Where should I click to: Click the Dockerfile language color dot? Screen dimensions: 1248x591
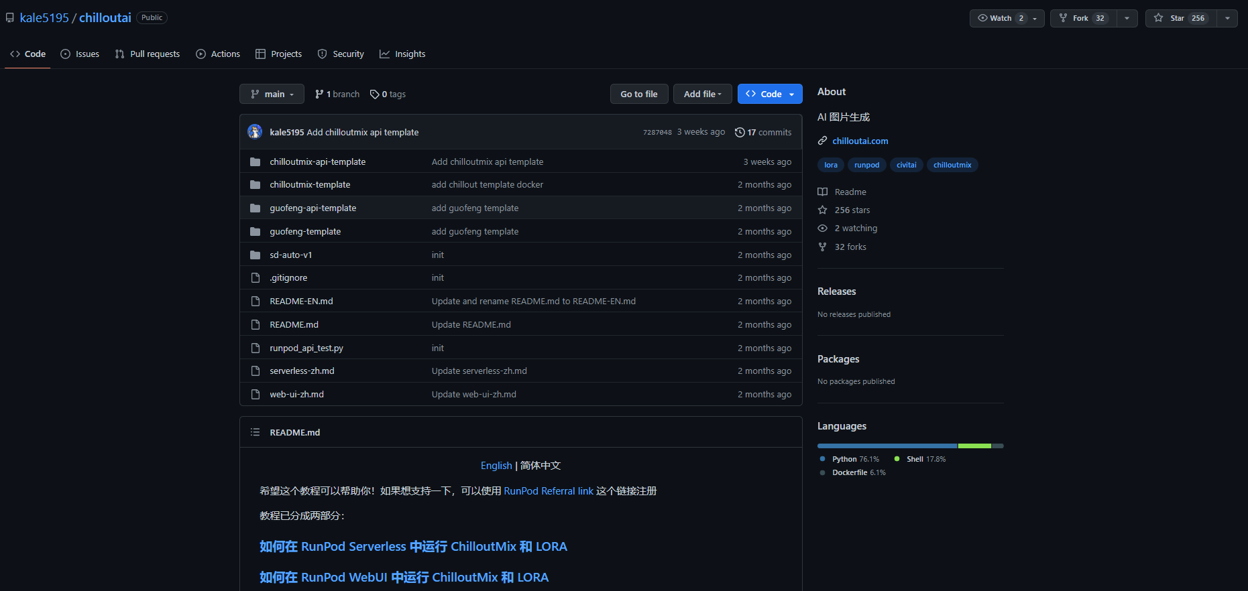tap(823, 472)
